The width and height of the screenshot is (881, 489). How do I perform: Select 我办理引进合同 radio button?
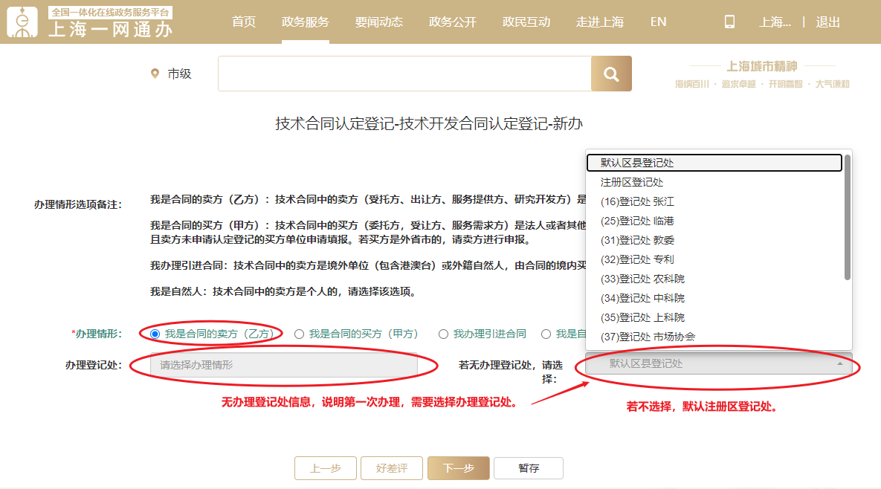coord(444,334)
